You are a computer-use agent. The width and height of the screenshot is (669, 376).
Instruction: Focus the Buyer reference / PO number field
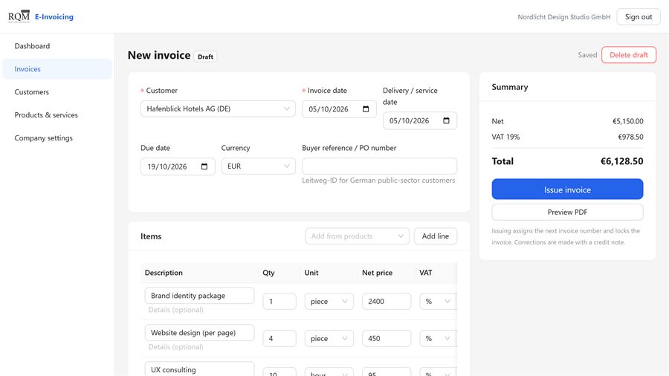379,166
